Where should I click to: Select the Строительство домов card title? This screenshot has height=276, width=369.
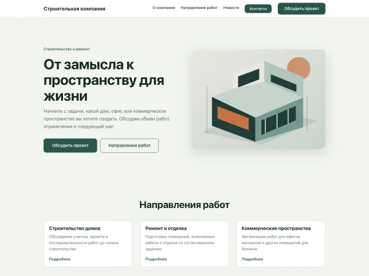(75, 228)
